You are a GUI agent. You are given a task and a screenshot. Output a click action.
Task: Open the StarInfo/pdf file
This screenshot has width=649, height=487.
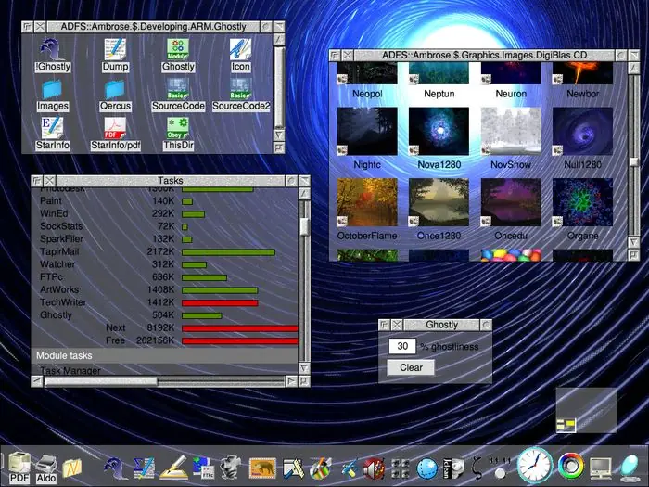click(x=115, y=130)
